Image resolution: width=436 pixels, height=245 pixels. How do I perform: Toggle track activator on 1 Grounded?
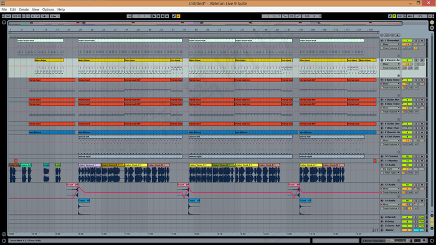coord(407,40)
